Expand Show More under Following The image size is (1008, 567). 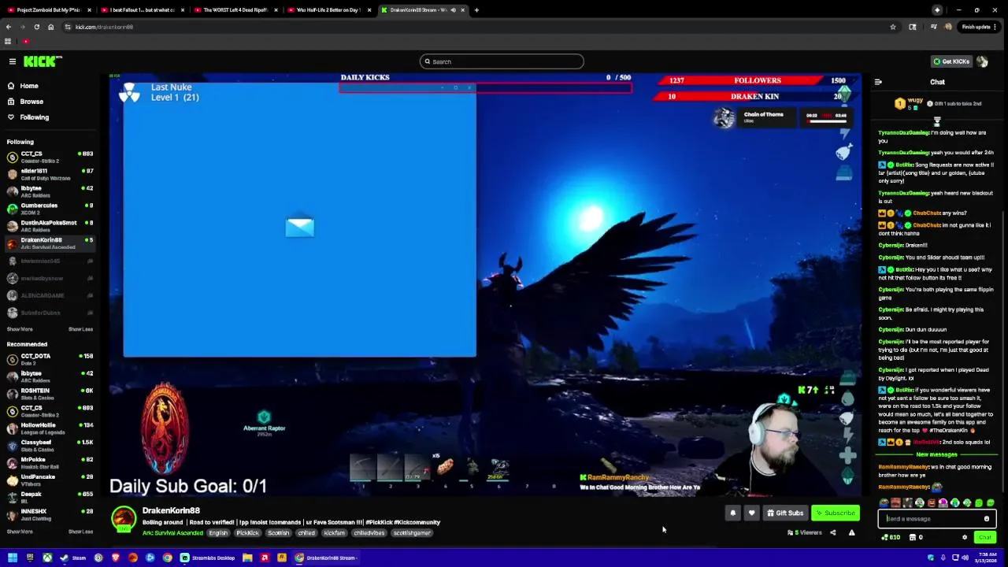click(20, 329)
